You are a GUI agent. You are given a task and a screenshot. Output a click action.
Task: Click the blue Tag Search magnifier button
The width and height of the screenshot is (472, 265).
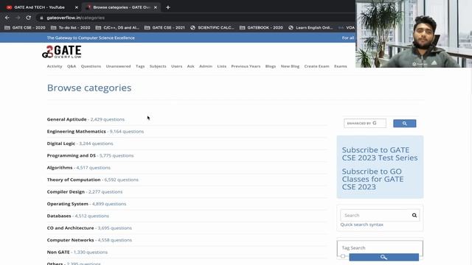[x=383, y=257]
